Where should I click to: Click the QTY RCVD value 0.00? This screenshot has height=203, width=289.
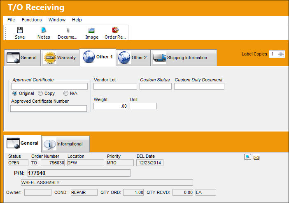pyautogui.click(x=183, y=192)
